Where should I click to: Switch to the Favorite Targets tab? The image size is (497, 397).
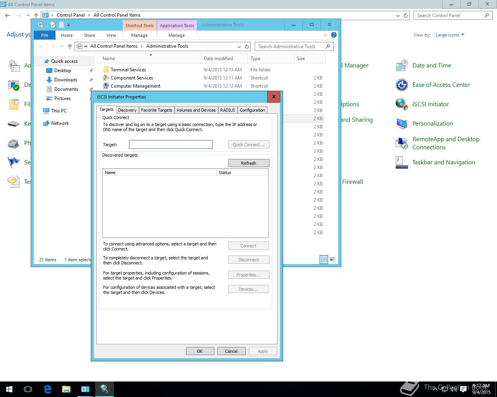156,110
